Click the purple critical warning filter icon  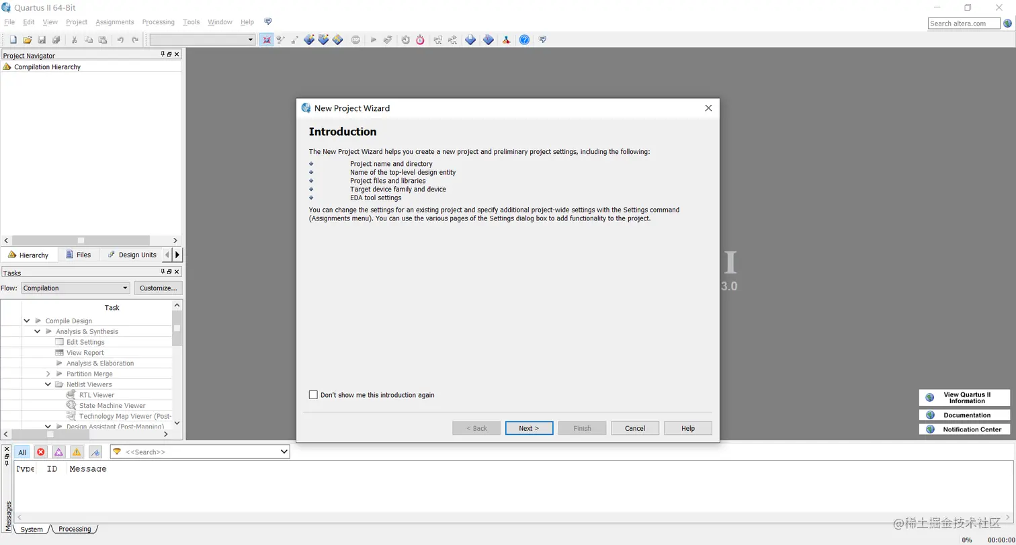[x=58, y=452]
